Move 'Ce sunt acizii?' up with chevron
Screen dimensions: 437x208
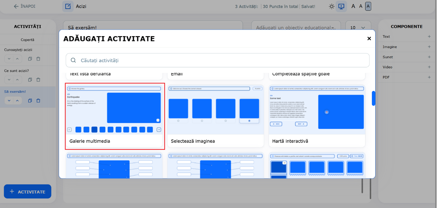click(x=17, y=80)
